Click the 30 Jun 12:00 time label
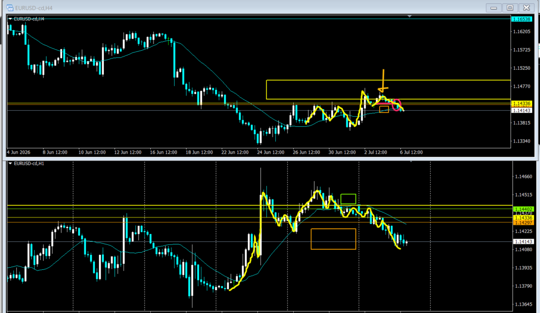This screenshot has height=313, width=540. click(x=342, y=153)
